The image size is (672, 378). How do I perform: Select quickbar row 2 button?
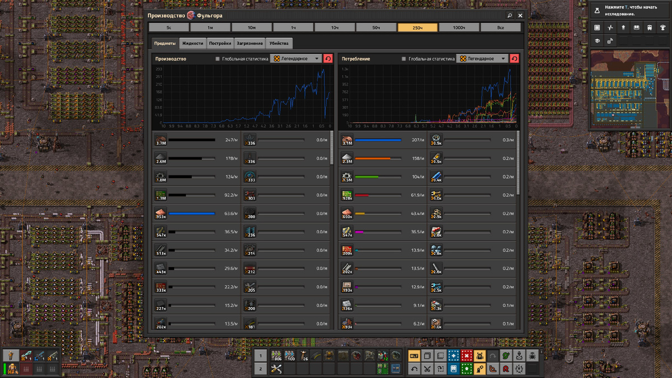[260, 368]
